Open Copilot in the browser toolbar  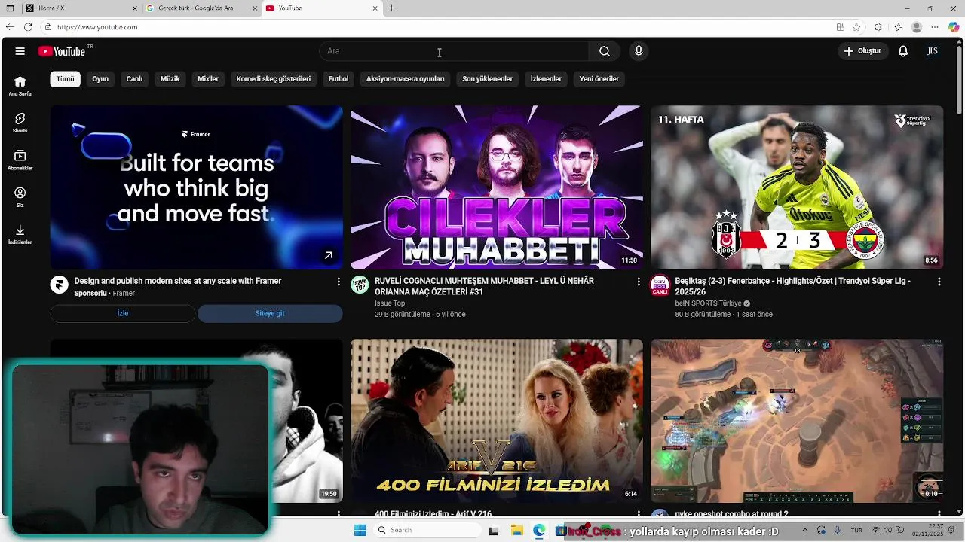click(954, 27)
